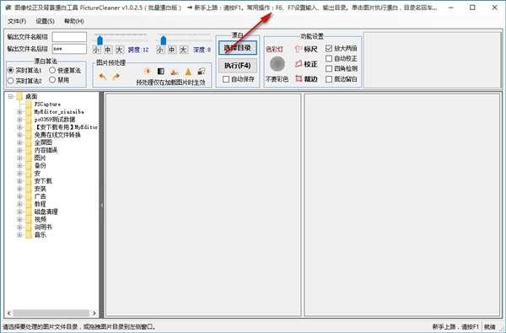Select 快速算法 radio button
506x333 pixels.
[x=52, y=70]
